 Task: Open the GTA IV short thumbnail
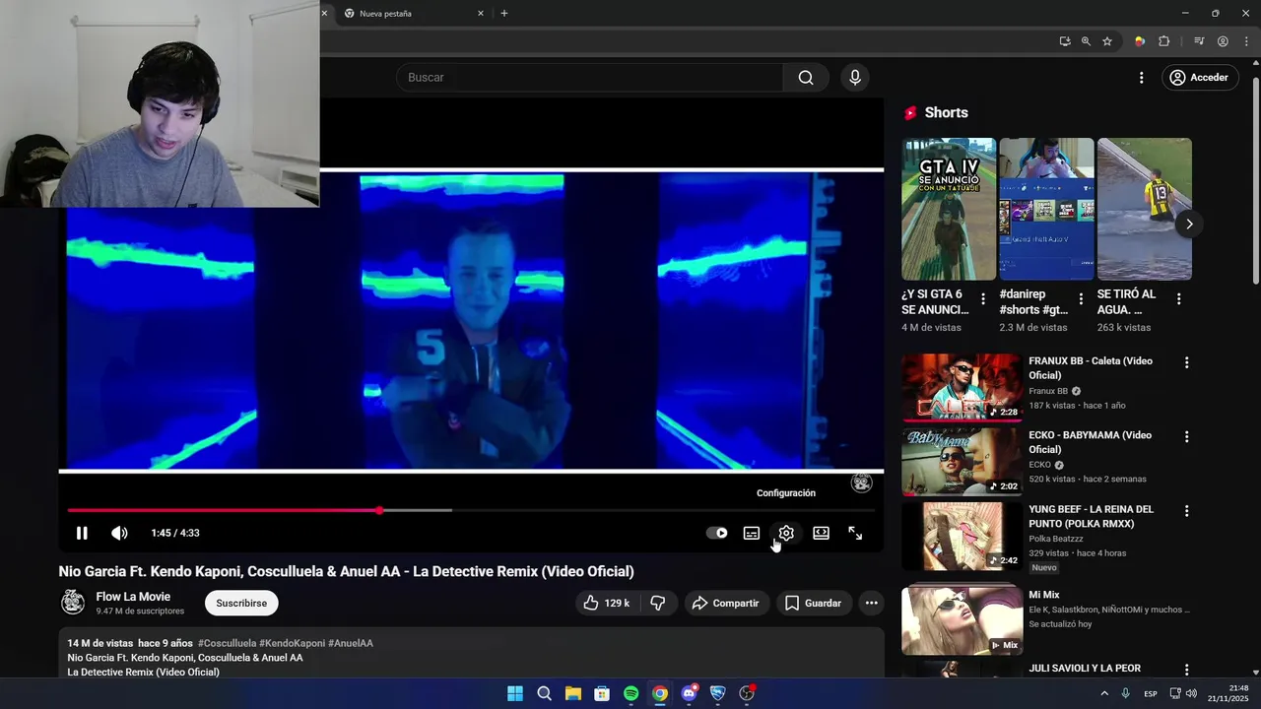point(949,209)
